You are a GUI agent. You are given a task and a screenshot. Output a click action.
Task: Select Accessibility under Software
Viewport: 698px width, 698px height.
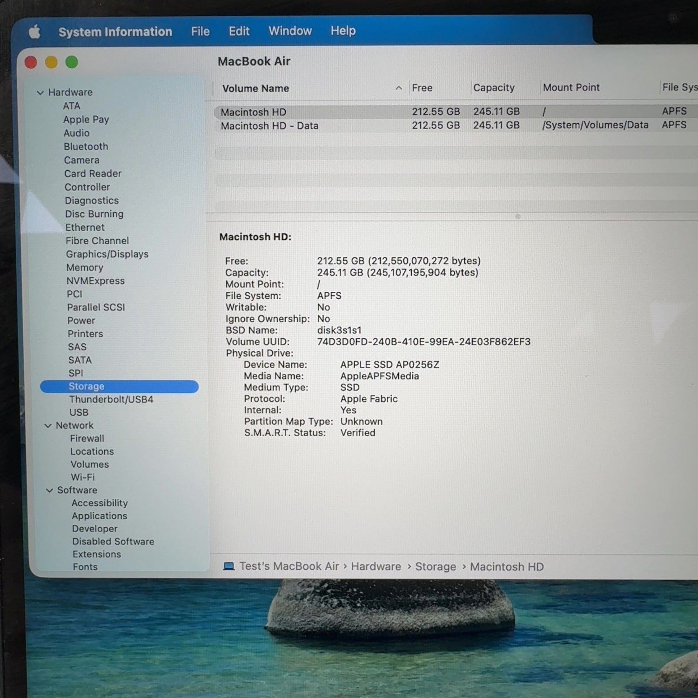pyautogui.click(x=100, y=503)
